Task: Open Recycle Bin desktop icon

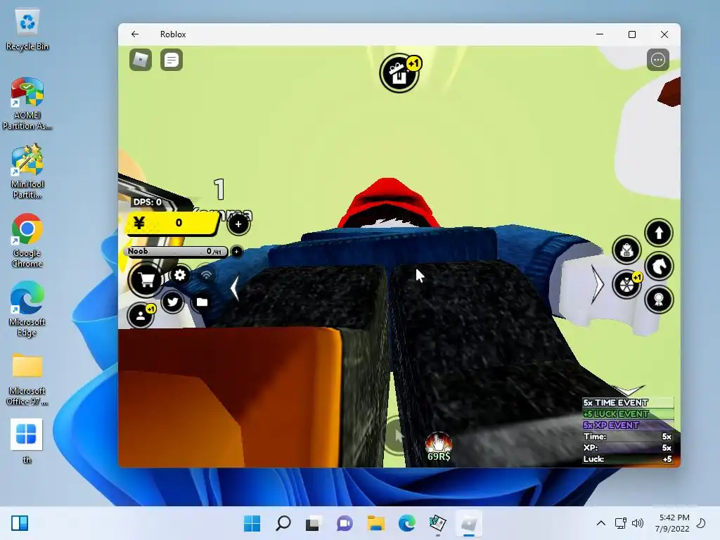Action: [x=27, y=30]
